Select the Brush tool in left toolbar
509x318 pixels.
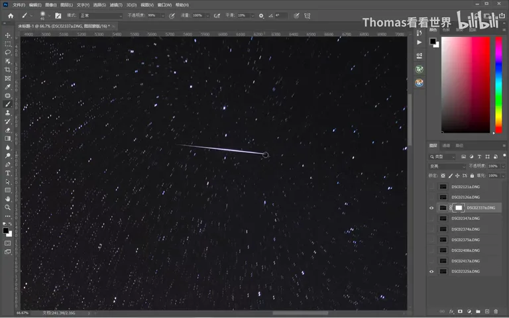pos(8,104)
